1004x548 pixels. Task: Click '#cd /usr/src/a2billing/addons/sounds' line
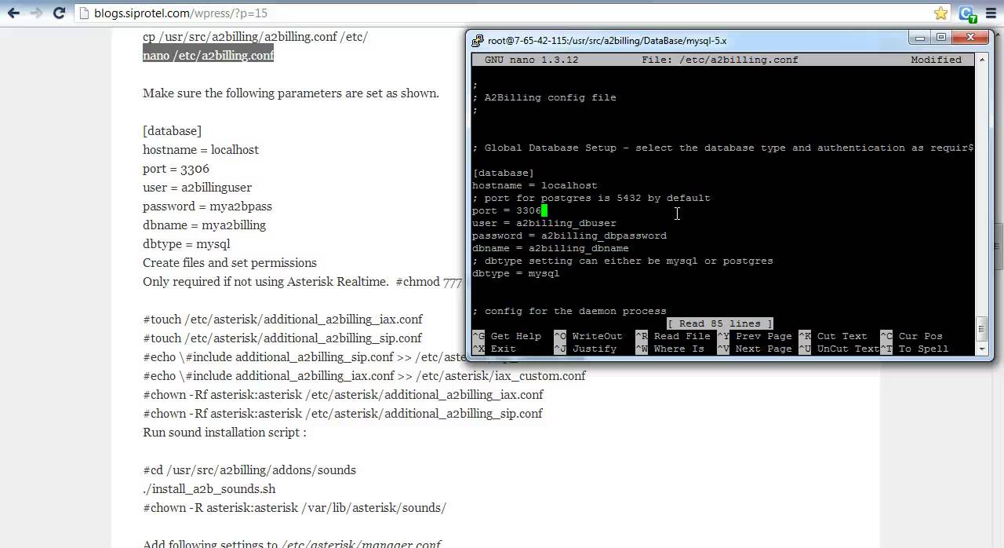249,469
